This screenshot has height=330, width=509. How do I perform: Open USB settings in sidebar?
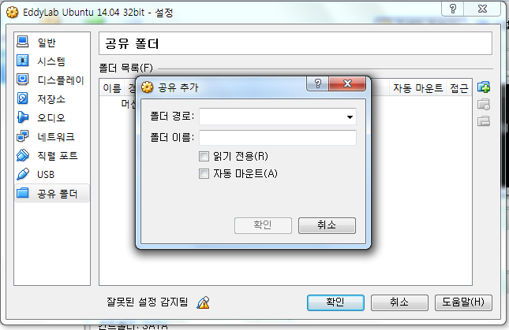tap(51, 174)
